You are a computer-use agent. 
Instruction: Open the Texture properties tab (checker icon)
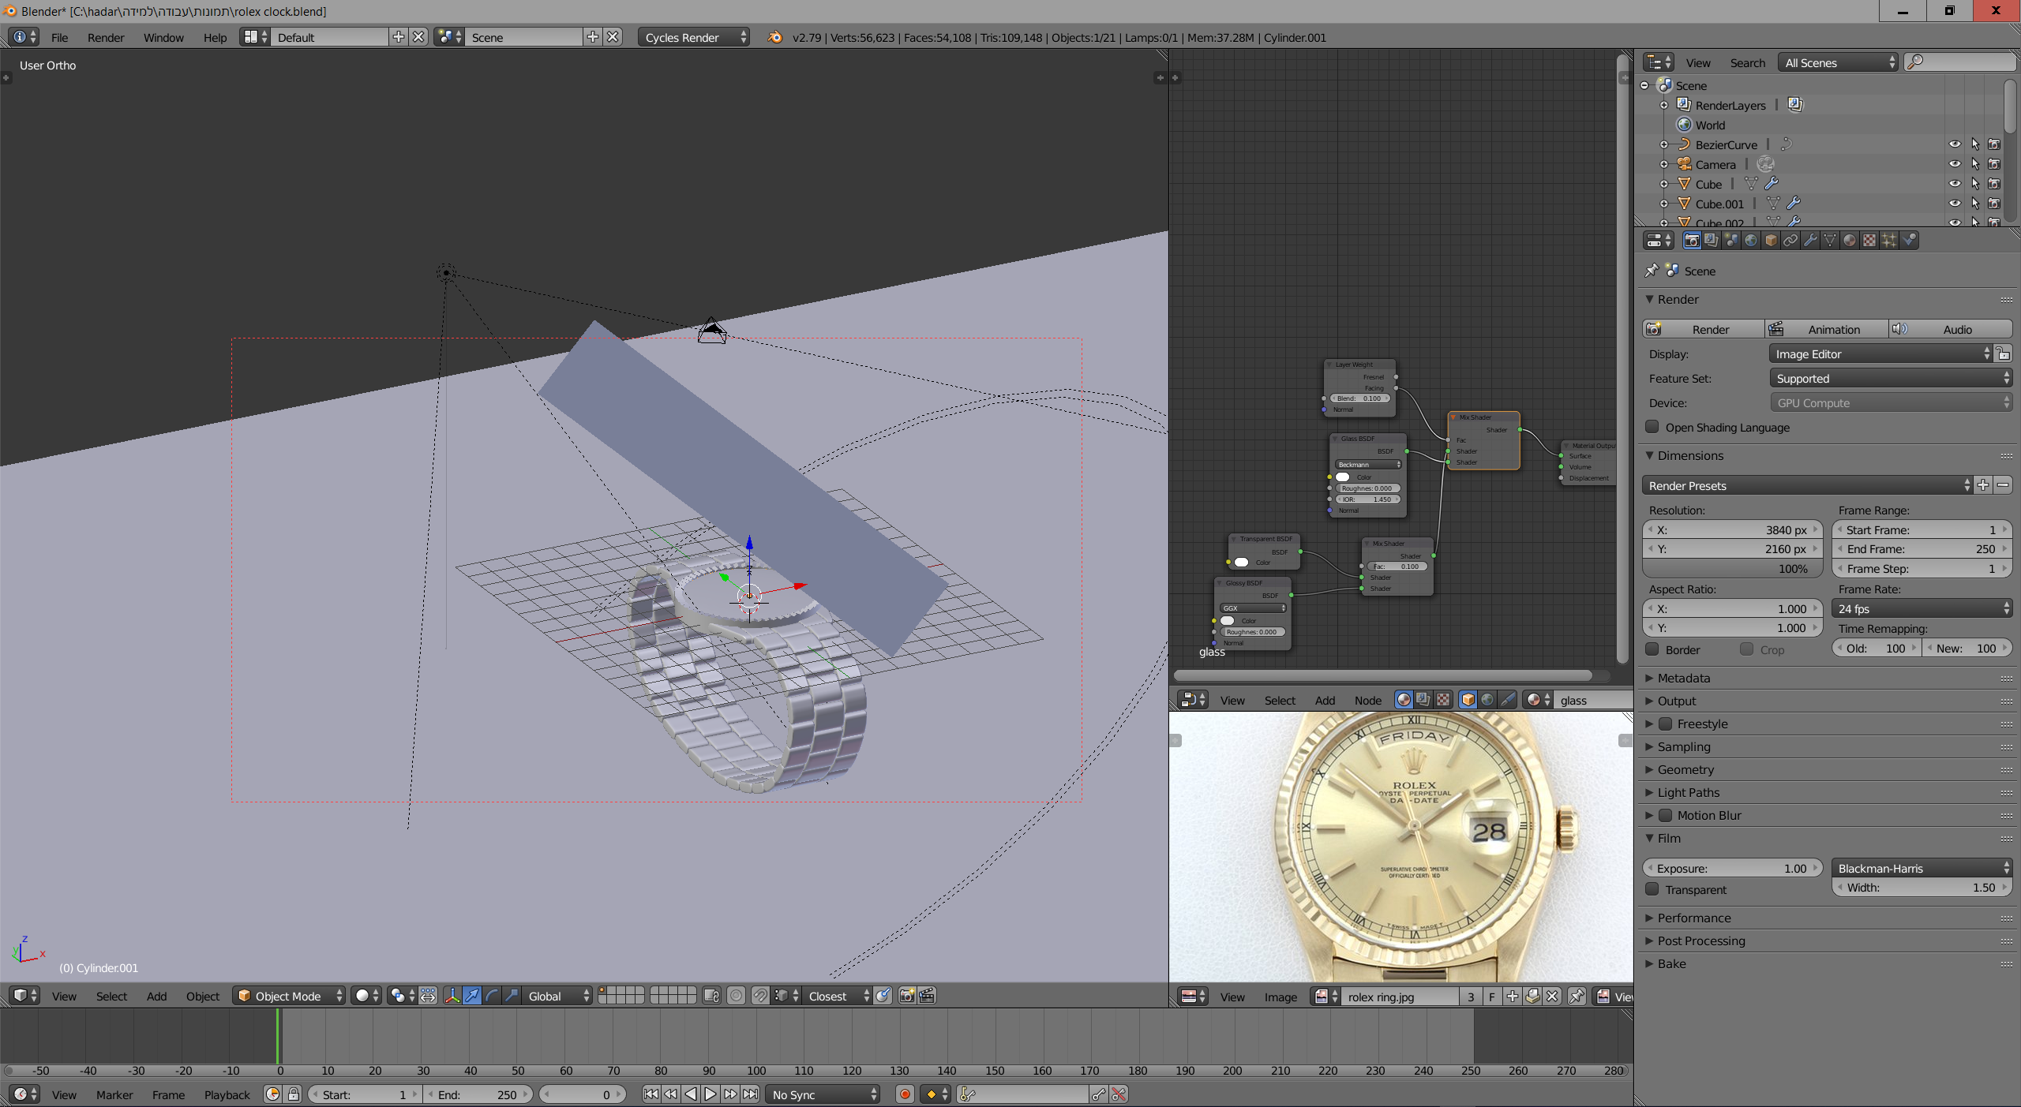(x=1869, y=241)
